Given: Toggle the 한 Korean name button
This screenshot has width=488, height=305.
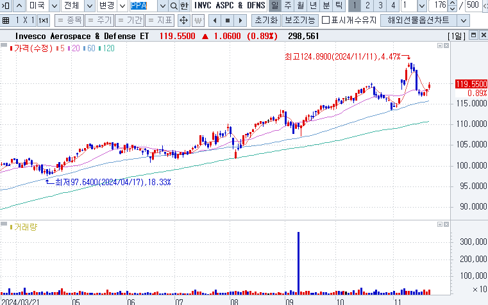Looking at the screenshot, I should 184,6.
